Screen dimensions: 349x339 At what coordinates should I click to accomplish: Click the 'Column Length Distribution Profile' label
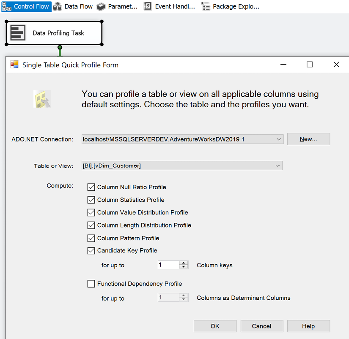pyautogui.click(x=144, y=225)
